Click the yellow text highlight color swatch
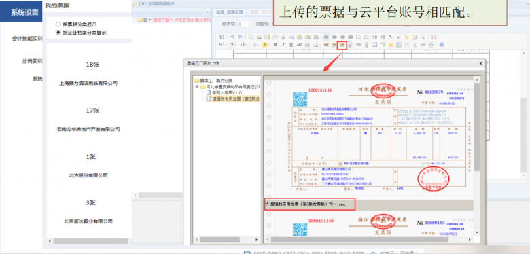This screenshot has height=254, width=530. (x=264, y=45)
